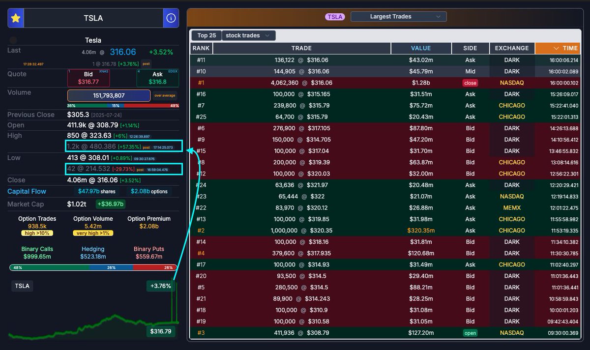Click the $1.28b value cell

(421, 83)
